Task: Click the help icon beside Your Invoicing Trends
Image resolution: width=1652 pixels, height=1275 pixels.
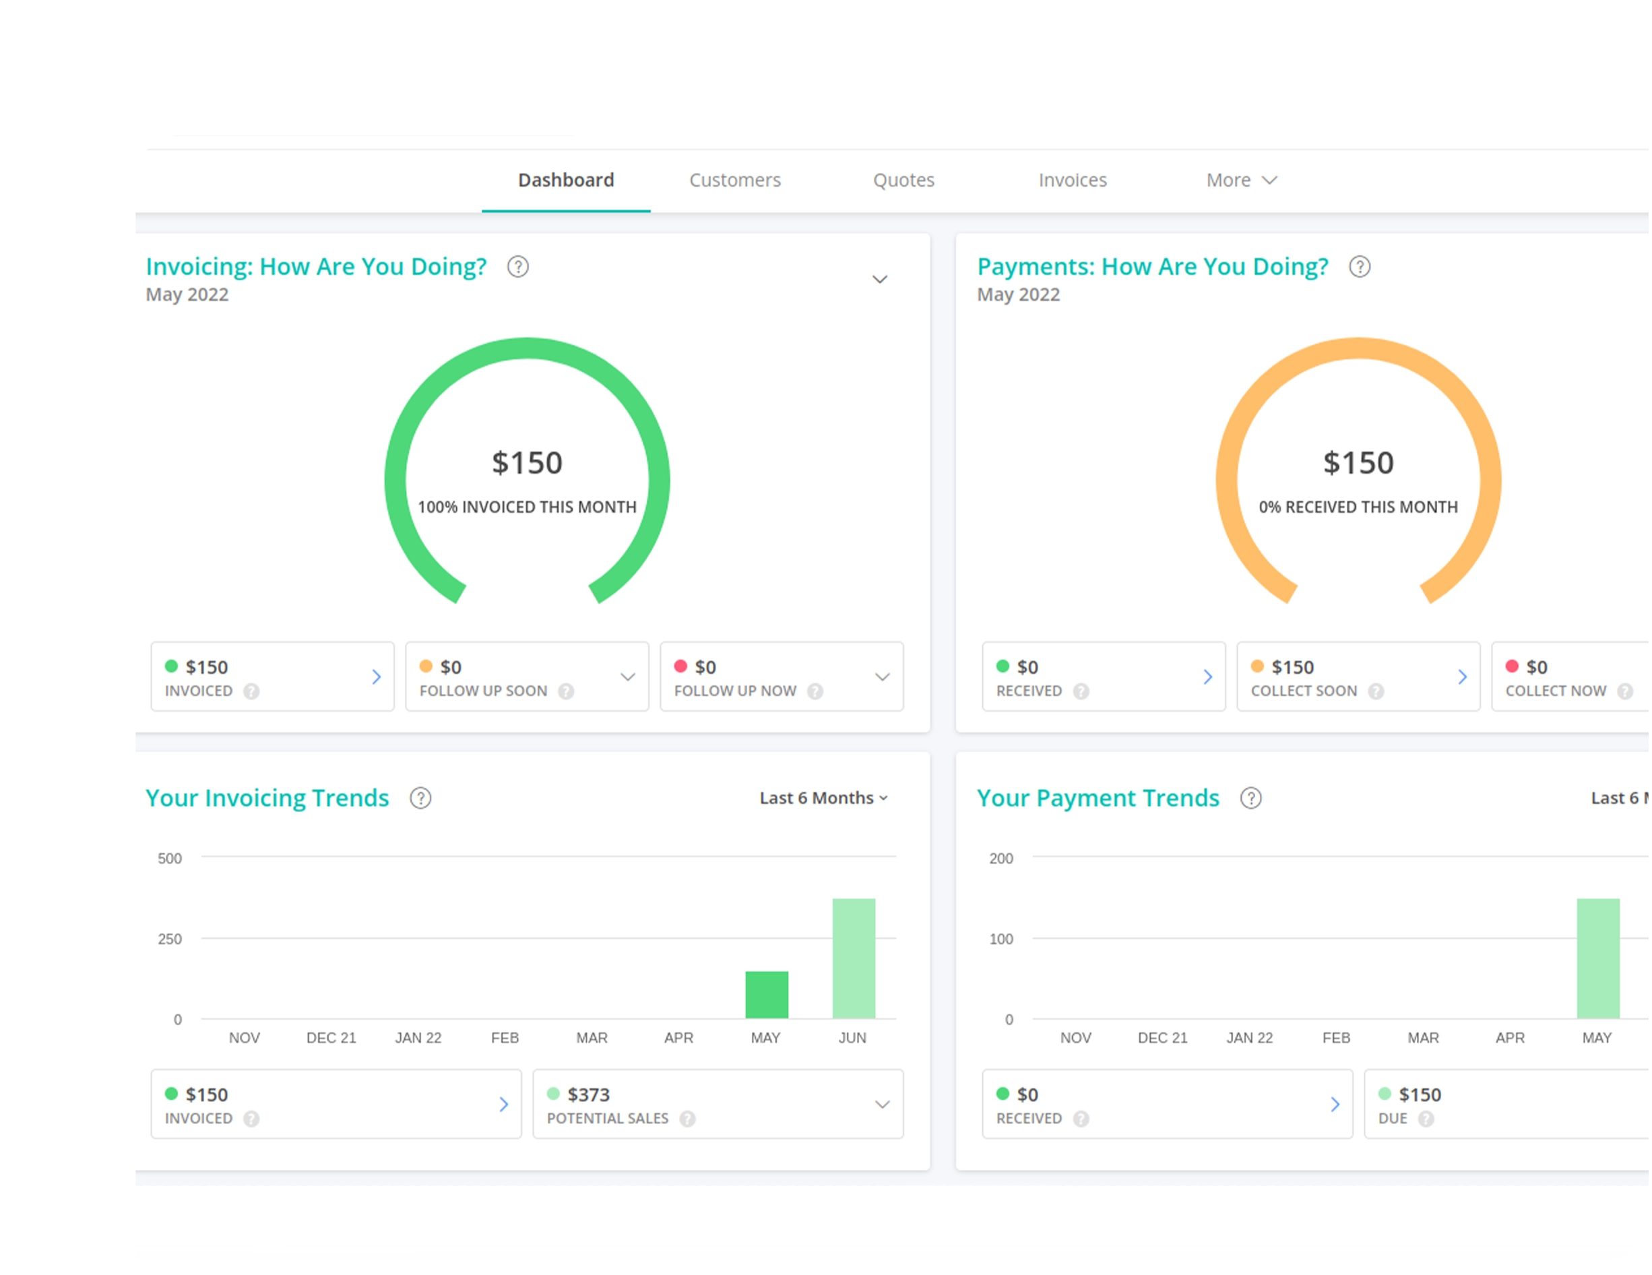Action: [420, 797]
